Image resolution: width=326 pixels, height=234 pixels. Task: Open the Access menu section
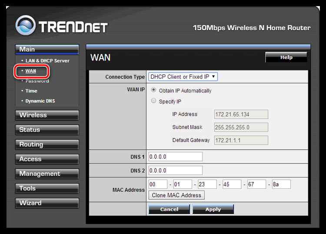(47, 159)
